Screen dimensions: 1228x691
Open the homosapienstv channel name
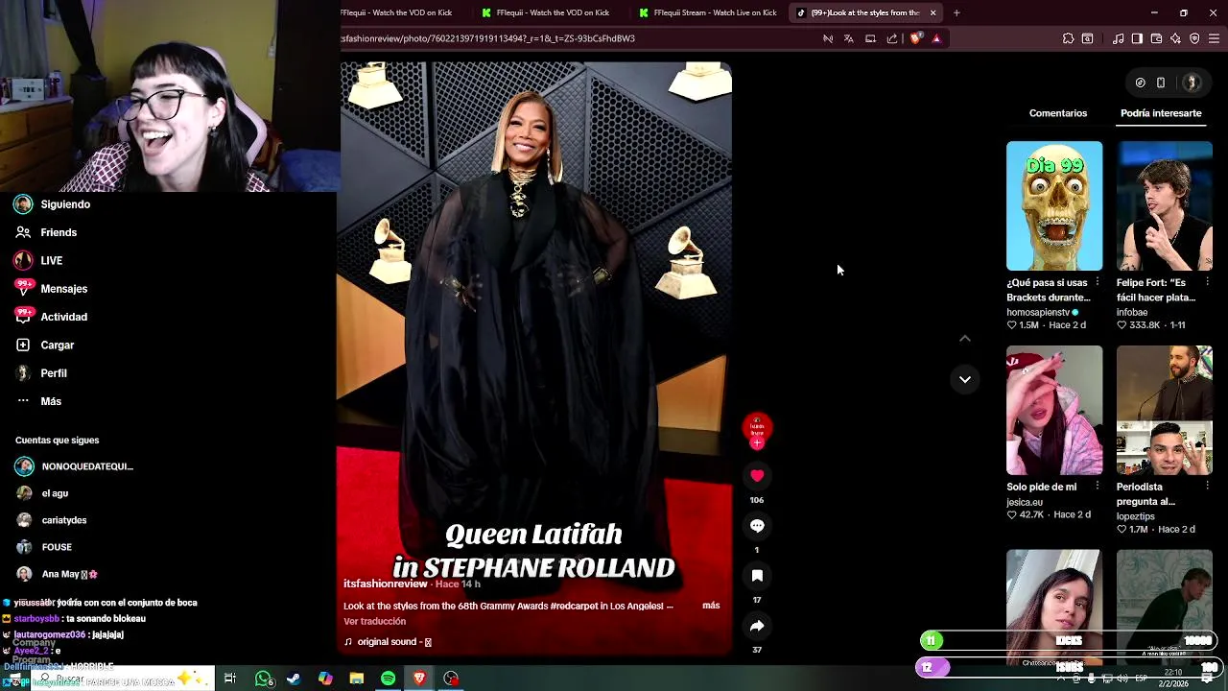tap(1037, 313)
